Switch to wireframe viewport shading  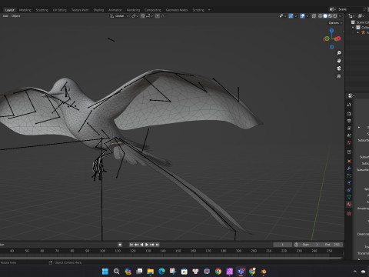click(x=321, y=16)
